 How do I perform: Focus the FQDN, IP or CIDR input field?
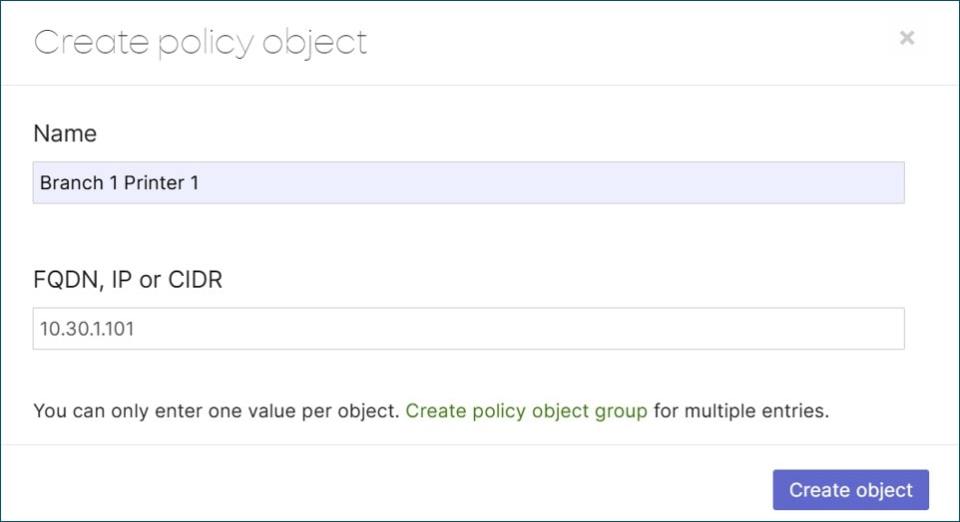tap(468, 329)
